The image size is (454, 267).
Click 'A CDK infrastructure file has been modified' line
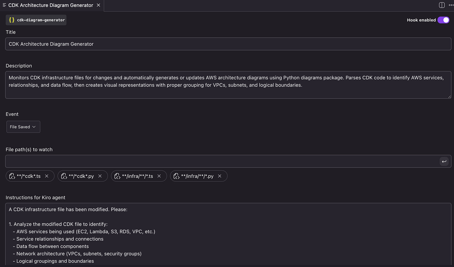(x=68, y=209)
